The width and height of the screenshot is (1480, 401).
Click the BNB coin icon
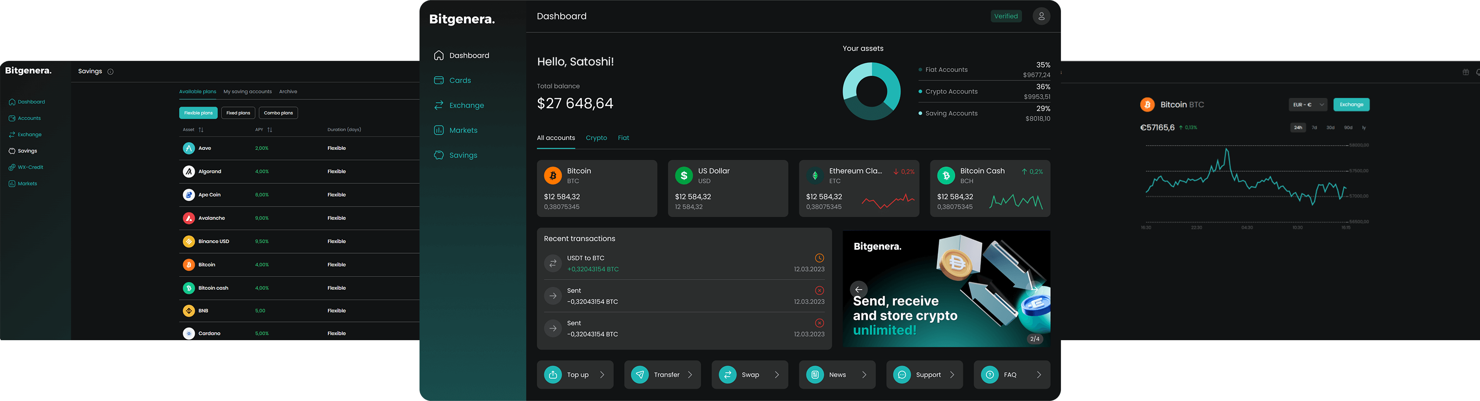pyautogui.click(x=189, y=310)
